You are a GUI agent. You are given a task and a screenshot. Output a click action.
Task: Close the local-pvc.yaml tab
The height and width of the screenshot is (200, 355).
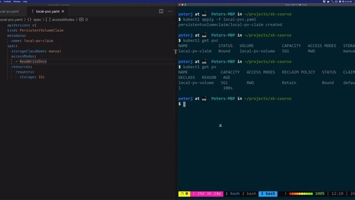(63, 11)
